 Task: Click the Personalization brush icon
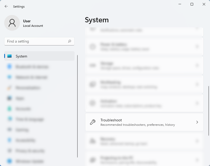click(9, 88)
